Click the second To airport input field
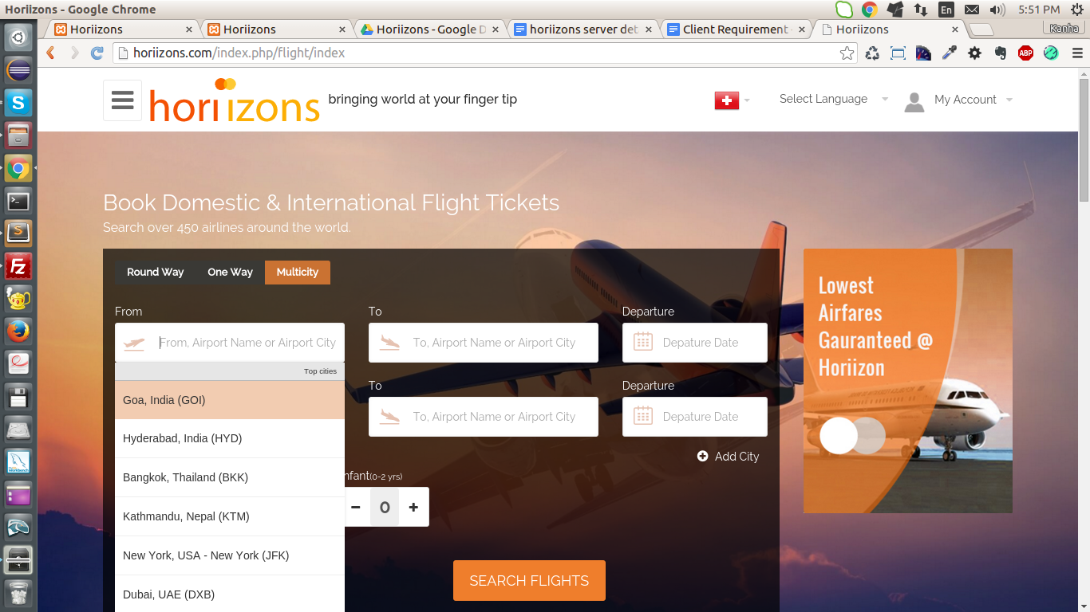This screenshot has height=612, width=1090. (x=484, y=417)
